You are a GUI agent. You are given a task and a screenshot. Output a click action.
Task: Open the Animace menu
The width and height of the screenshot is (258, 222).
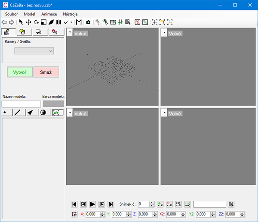pos(49,14)
